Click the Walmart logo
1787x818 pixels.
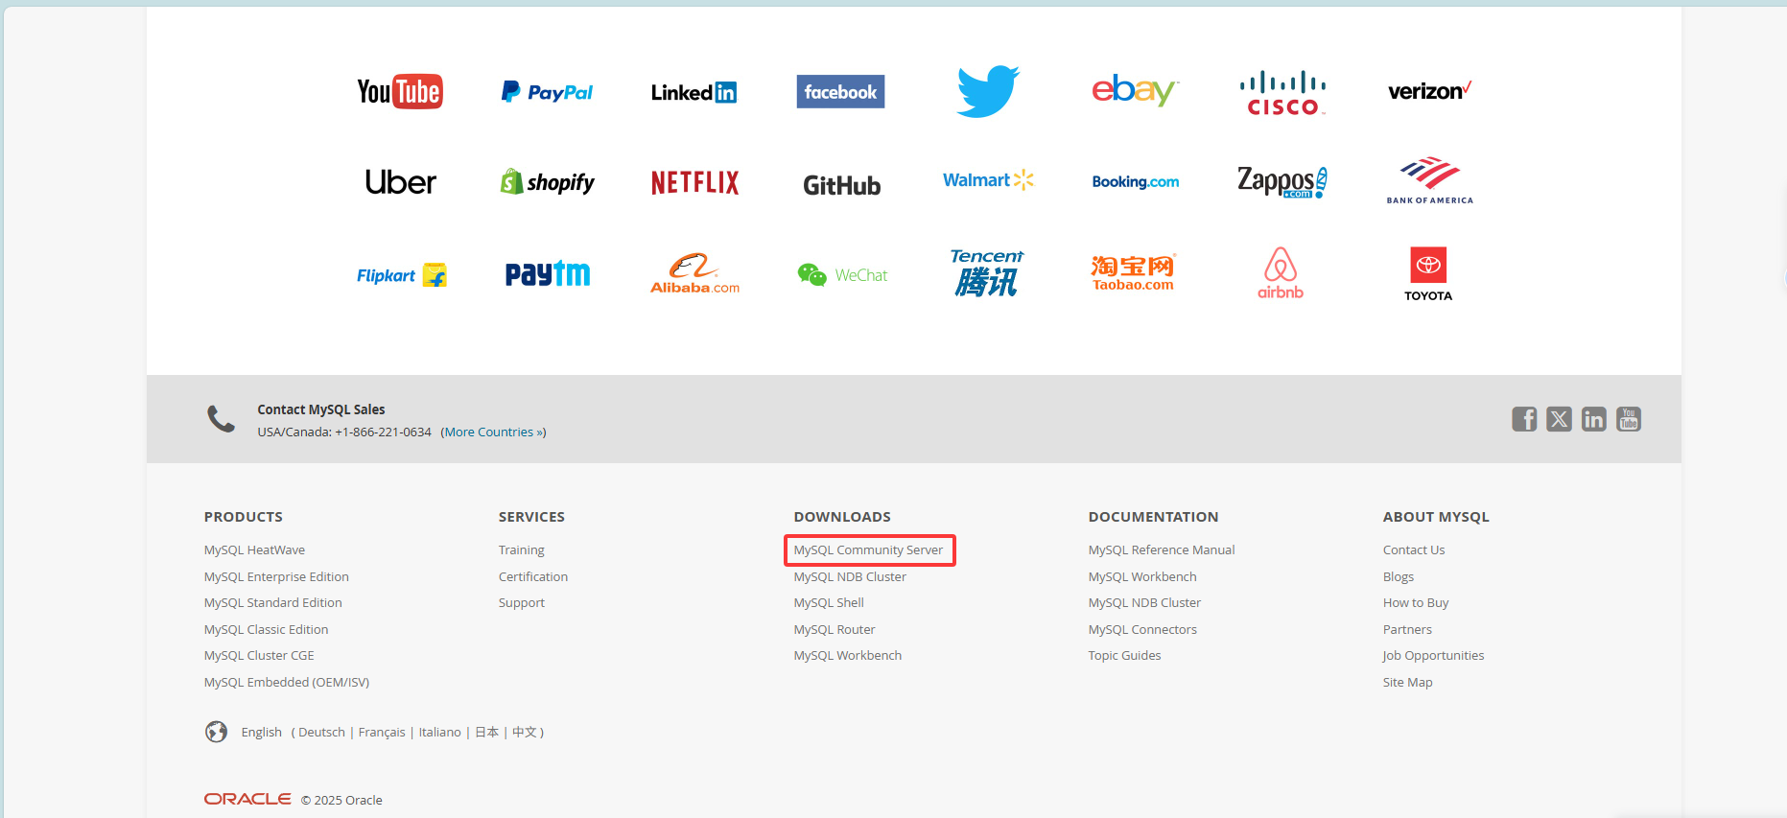click(988, 179)
